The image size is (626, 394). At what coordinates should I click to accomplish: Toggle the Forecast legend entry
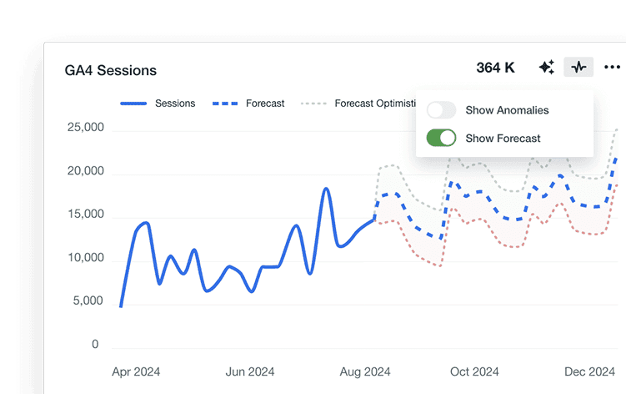click(x=248, y=104)
